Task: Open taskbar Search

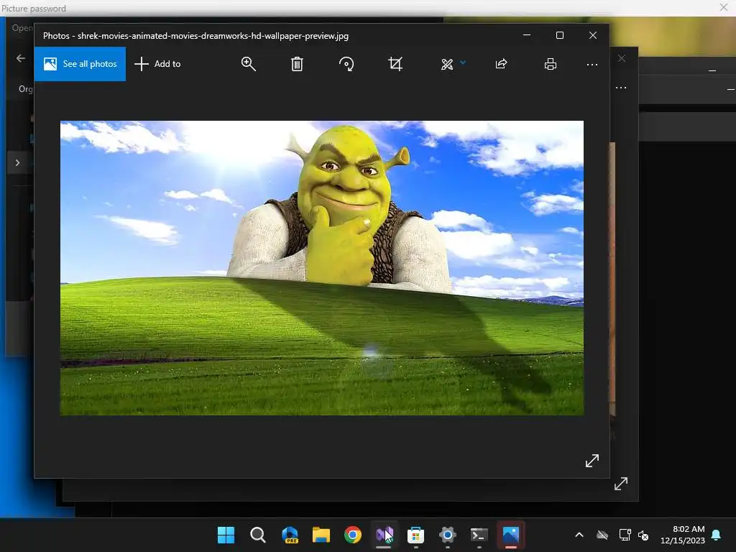Action: tap(258, 535)
